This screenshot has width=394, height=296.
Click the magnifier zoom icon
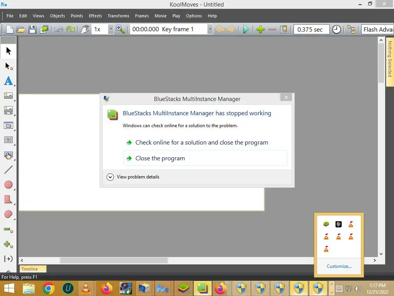click(x=120, y=29)
